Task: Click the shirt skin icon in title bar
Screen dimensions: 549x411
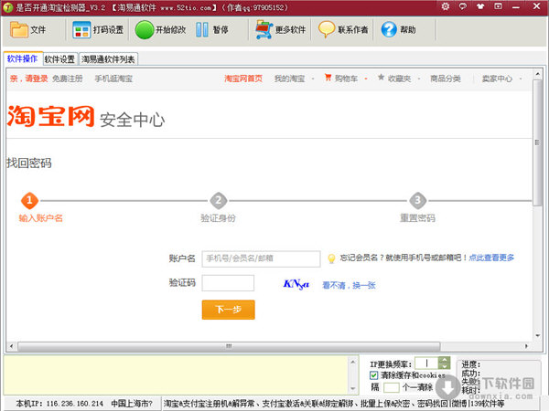Action: [480, 6]
